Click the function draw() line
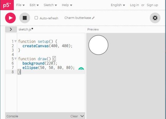Image resolution: width=166 pixels, height=119 pixels. pyautogui.click(x=37, y=59)
